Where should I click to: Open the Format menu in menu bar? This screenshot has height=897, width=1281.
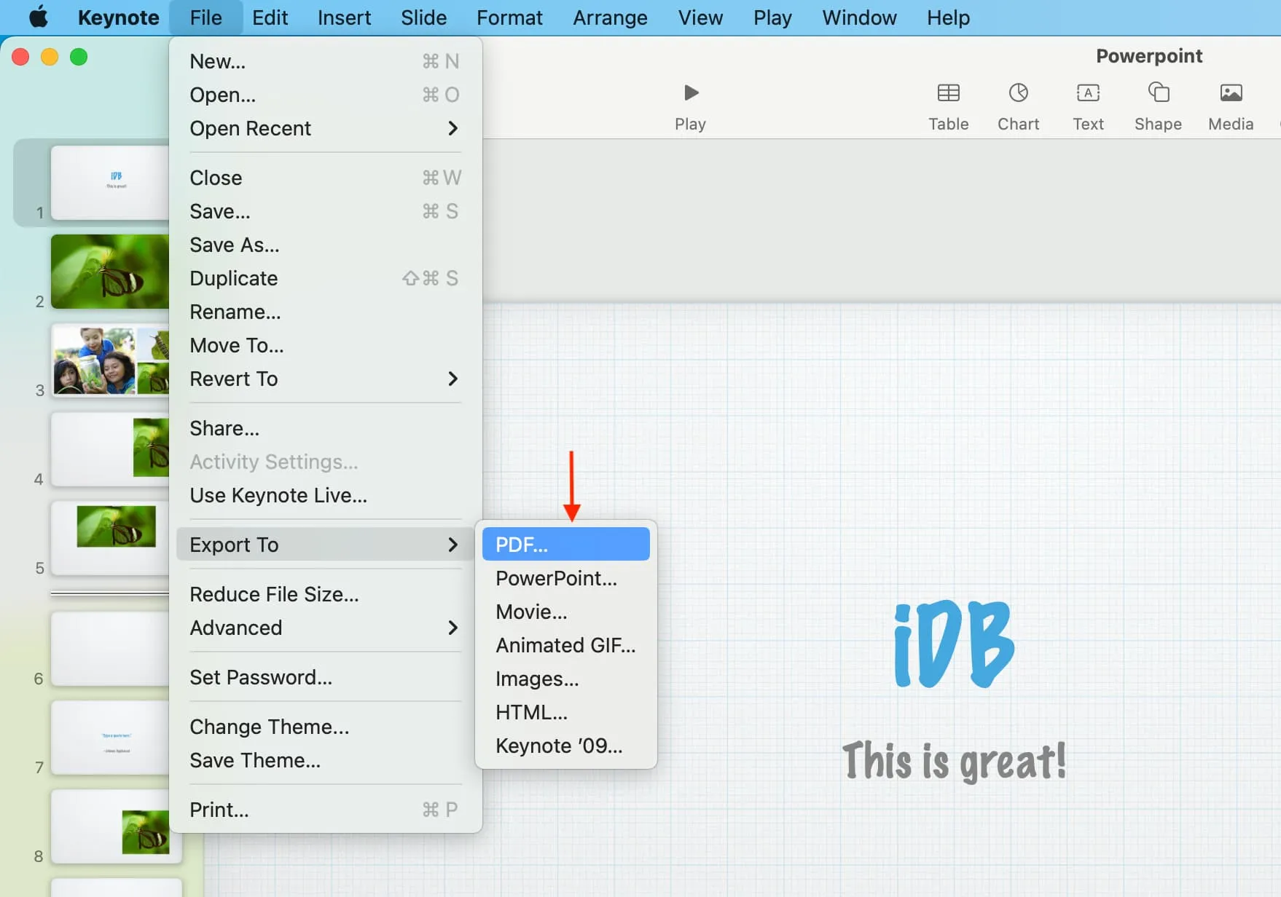[x=509, y=17]
